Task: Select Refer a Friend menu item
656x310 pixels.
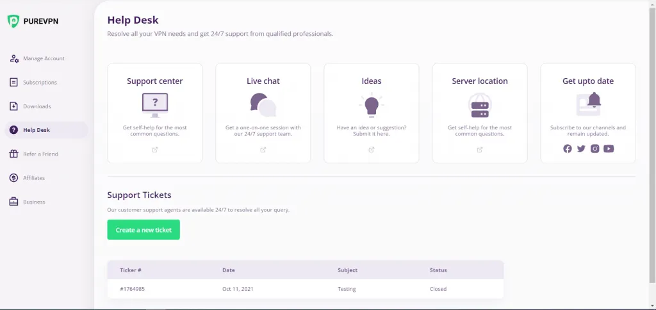Action: [40, 154]
